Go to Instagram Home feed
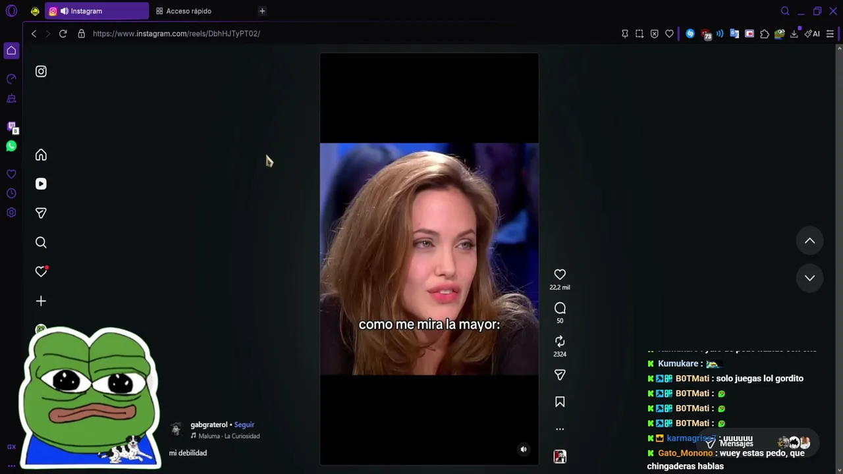843x474 pixels. tap(41, 155)
